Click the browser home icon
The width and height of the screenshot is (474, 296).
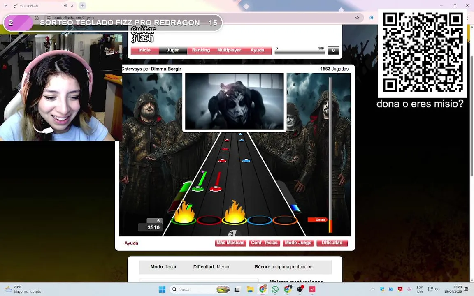(37, 18)
